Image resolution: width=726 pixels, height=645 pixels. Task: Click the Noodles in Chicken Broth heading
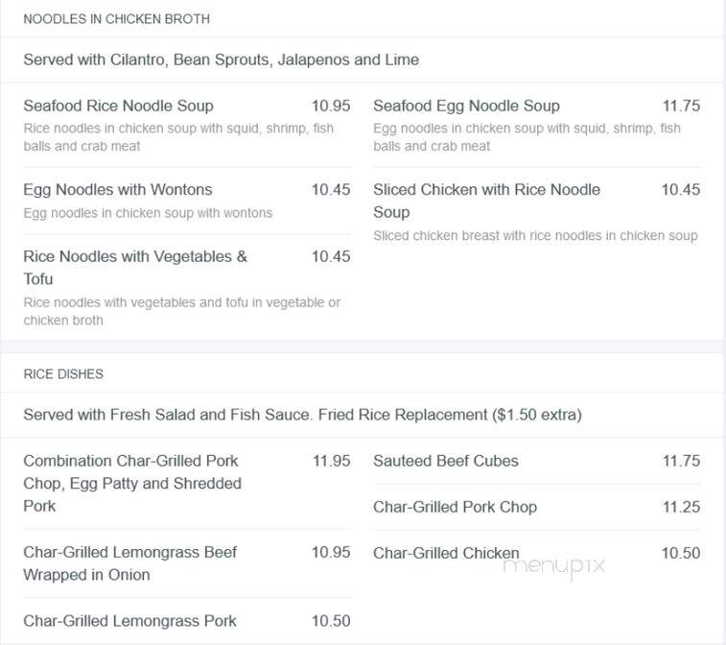tap(117, 19)
